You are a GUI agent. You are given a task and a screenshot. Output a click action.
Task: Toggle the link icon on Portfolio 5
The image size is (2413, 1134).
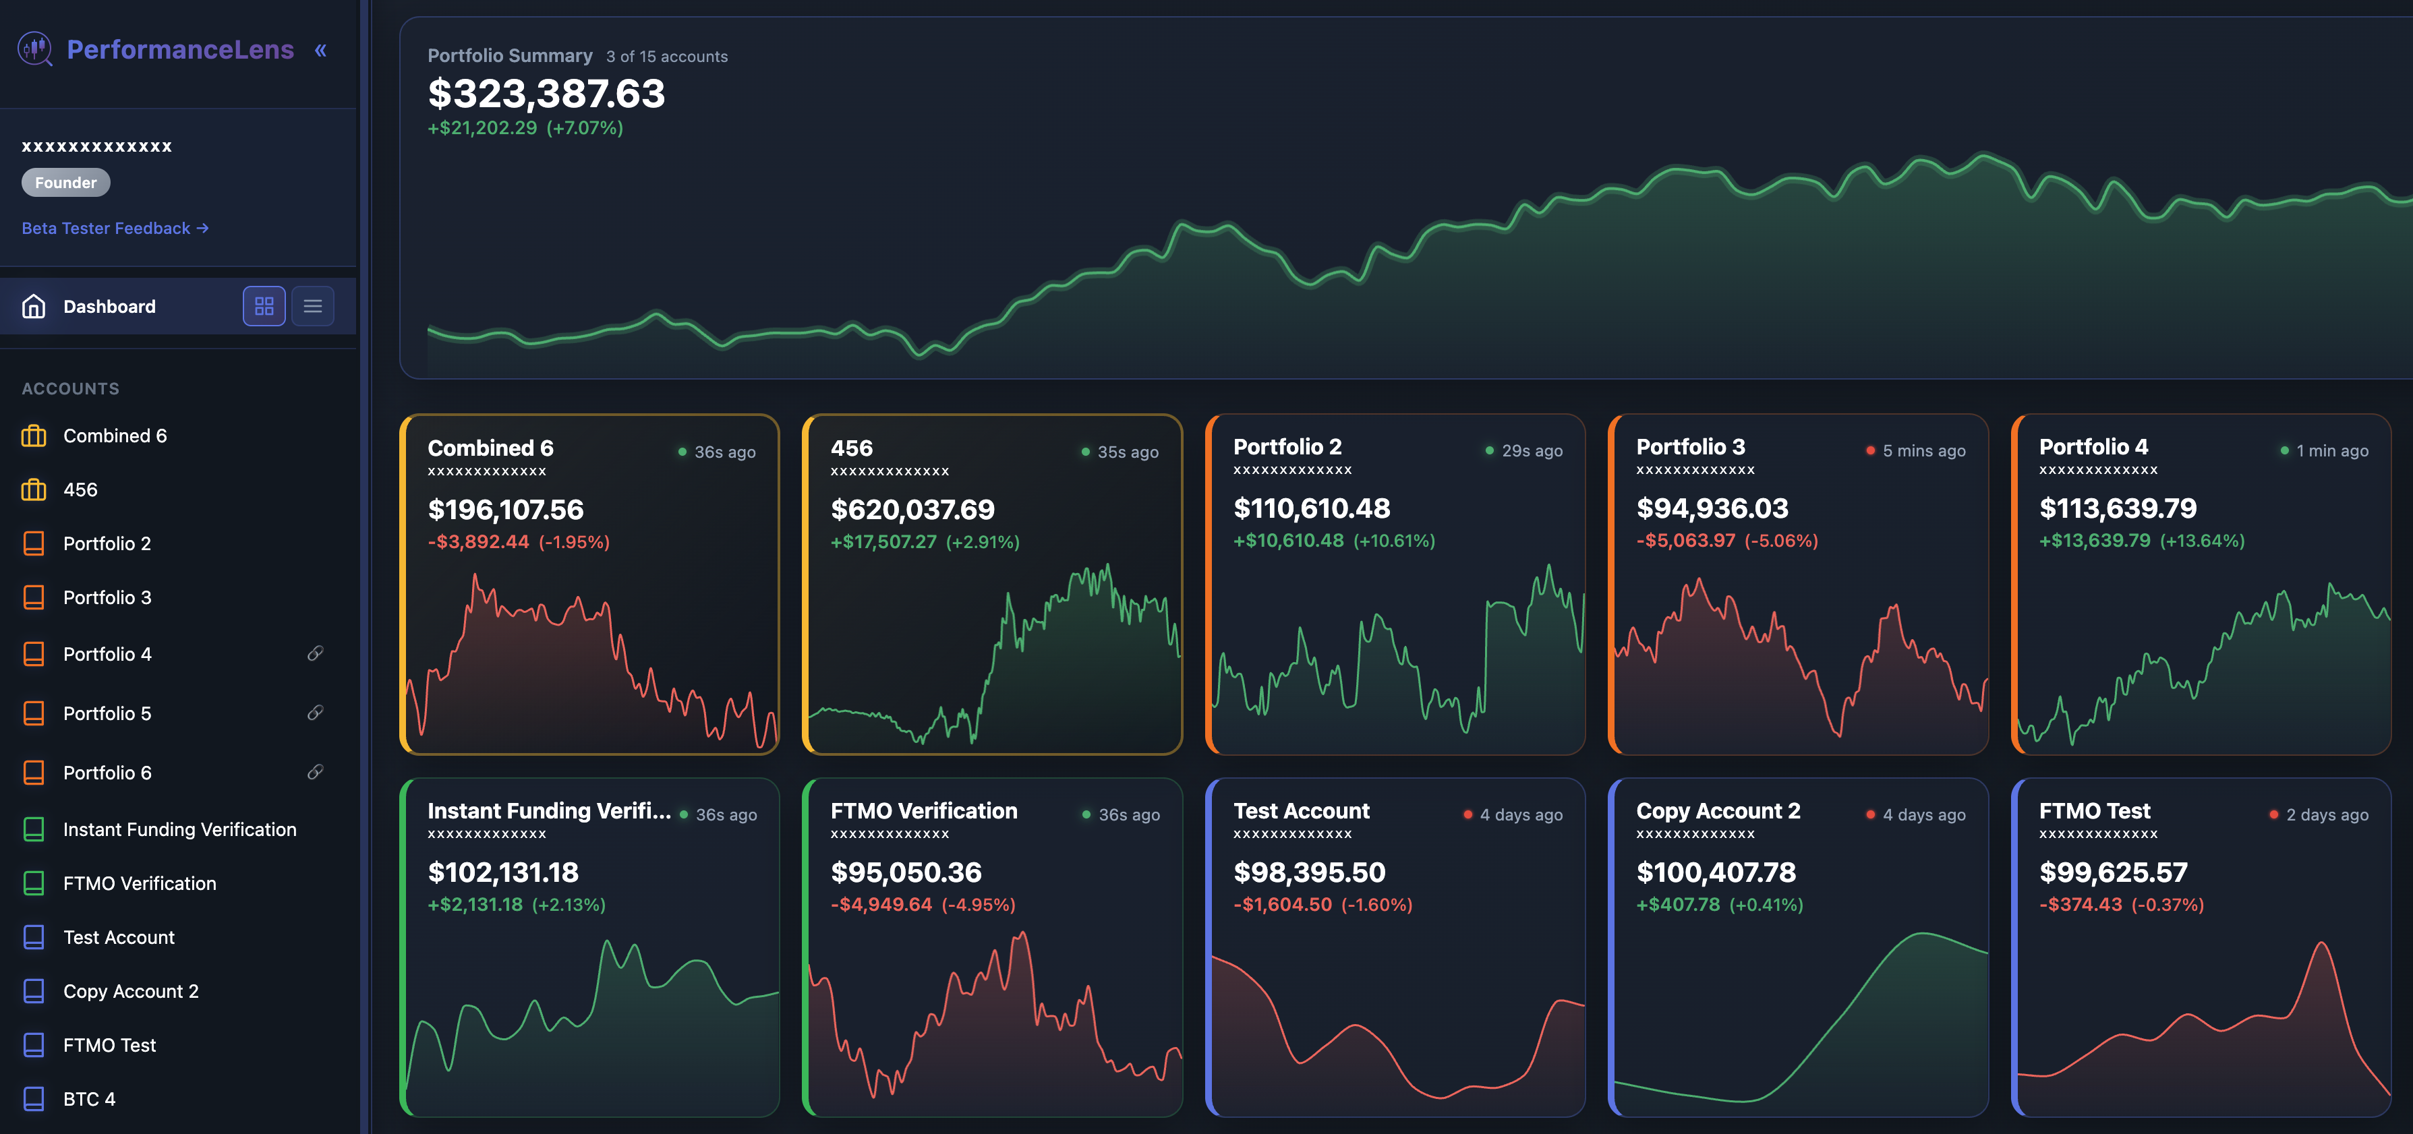point(315,713)
